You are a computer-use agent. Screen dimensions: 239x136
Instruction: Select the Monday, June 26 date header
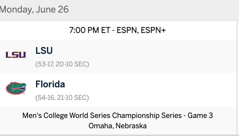click(x=34, y=9)
